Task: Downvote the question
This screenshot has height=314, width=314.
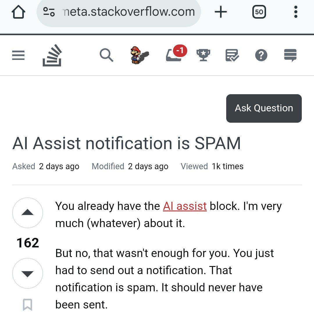Action: pyautogui.click(x=28, y=273)
